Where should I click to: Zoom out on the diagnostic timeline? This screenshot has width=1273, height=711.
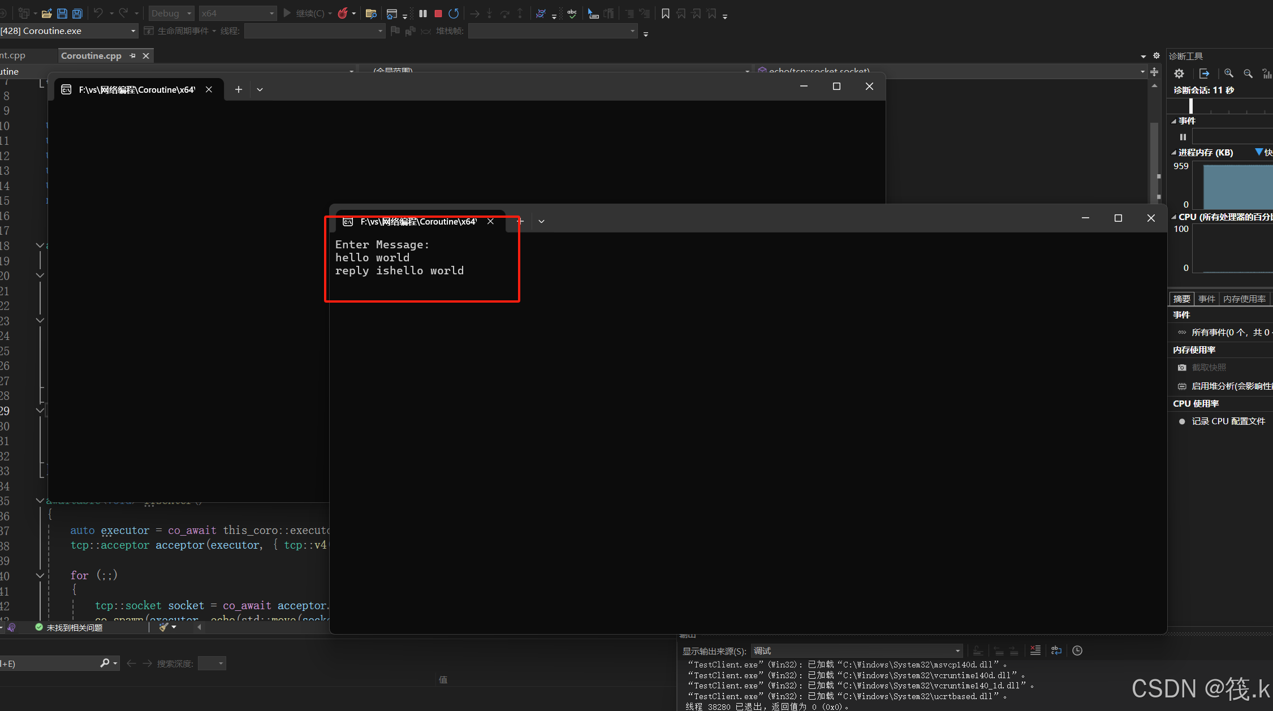click(1248, 74)
